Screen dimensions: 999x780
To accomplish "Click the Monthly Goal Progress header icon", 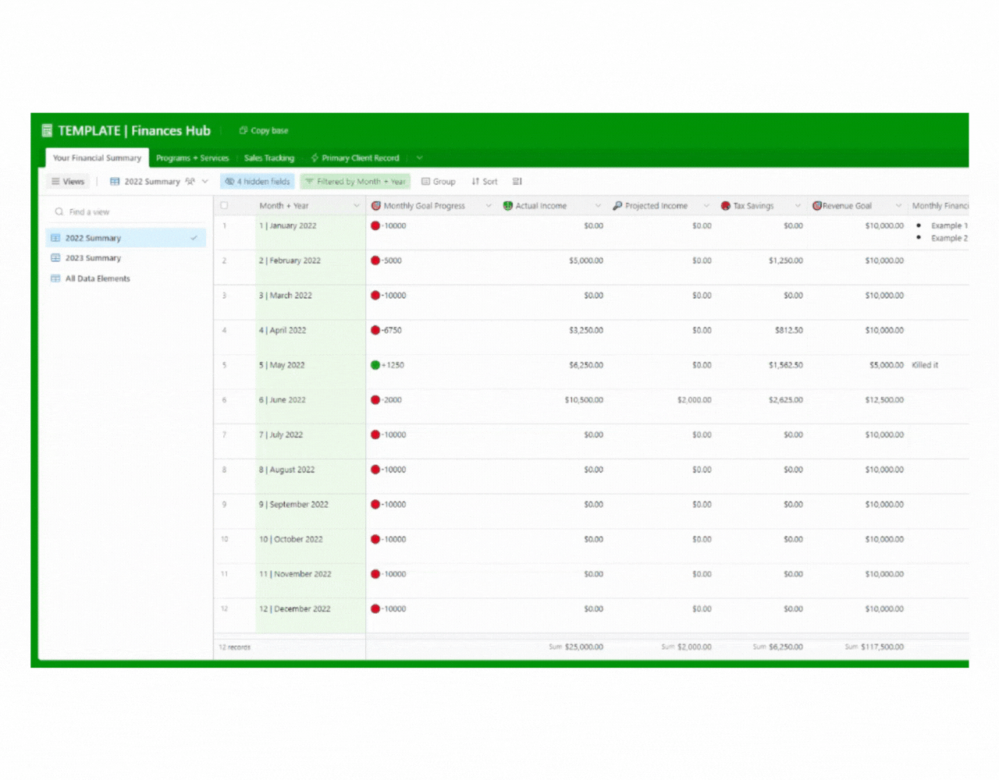I will (376, 206).
